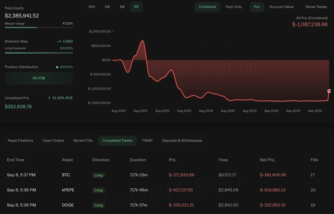This screenshot has height=214, width=334.
Task: Open the Open Orders tab
Action: (53, 140)
